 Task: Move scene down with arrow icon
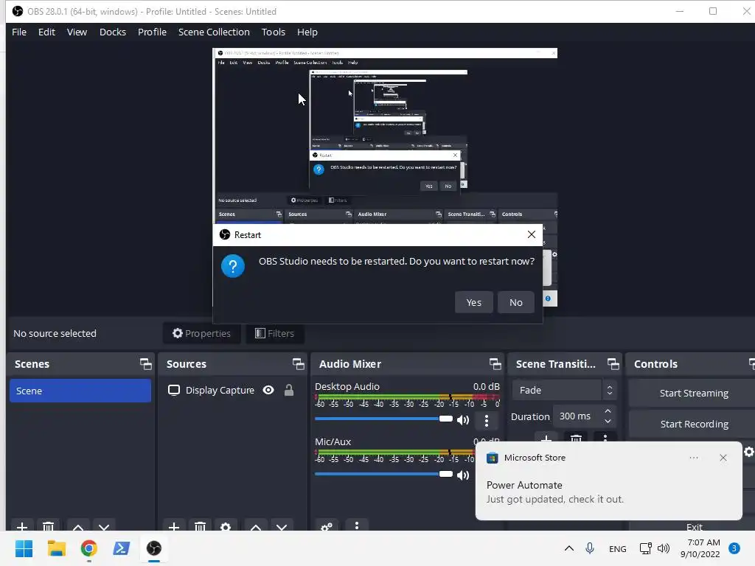104,526
